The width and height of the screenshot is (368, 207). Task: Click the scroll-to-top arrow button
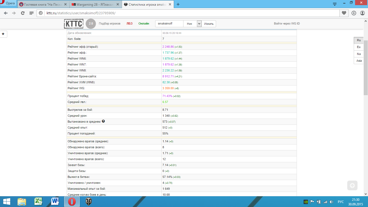click(352, 185)
